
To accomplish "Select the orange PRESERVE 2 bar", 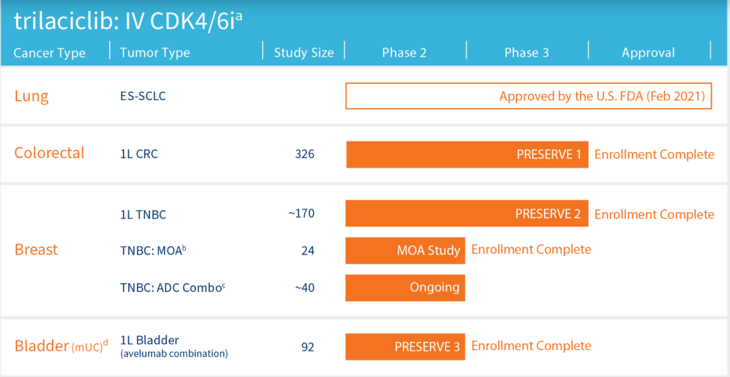I will [467, 213].
